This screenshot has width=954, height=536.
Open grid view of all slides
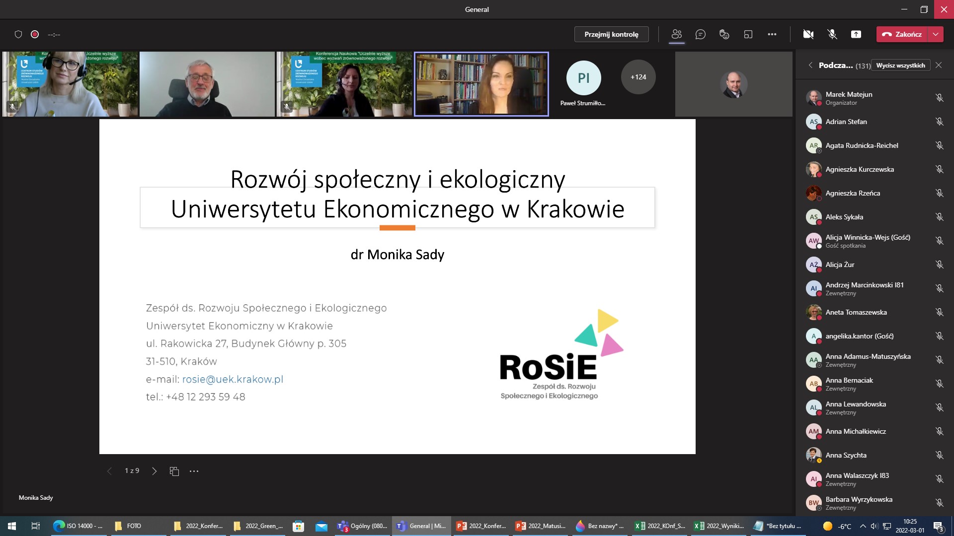[174, 470]
